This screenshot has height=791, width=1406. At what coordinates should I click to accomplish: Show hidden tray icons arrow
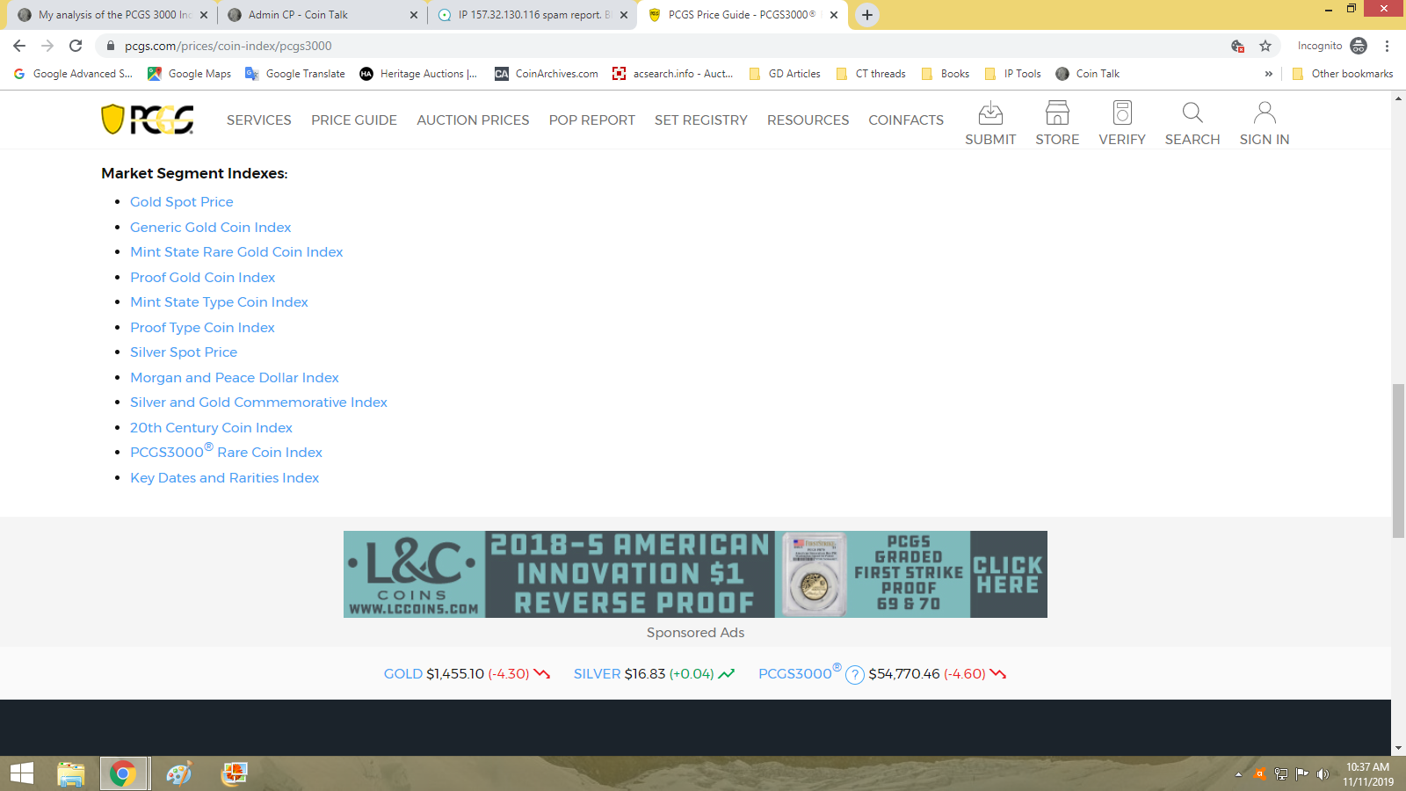pyautogui.click(x=1238, y=774)
